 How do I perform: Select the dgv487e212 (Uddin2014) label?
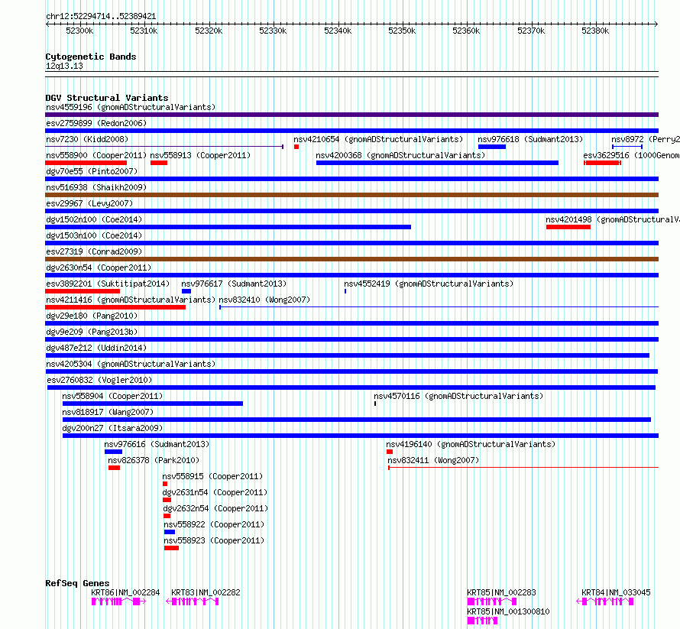click(x=96, y=348)
